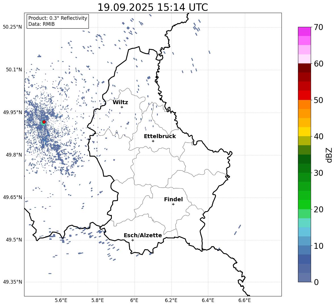
Task: Click the 50 tick on colorbar
Action: pyautogui.click(x=318, y=100)
